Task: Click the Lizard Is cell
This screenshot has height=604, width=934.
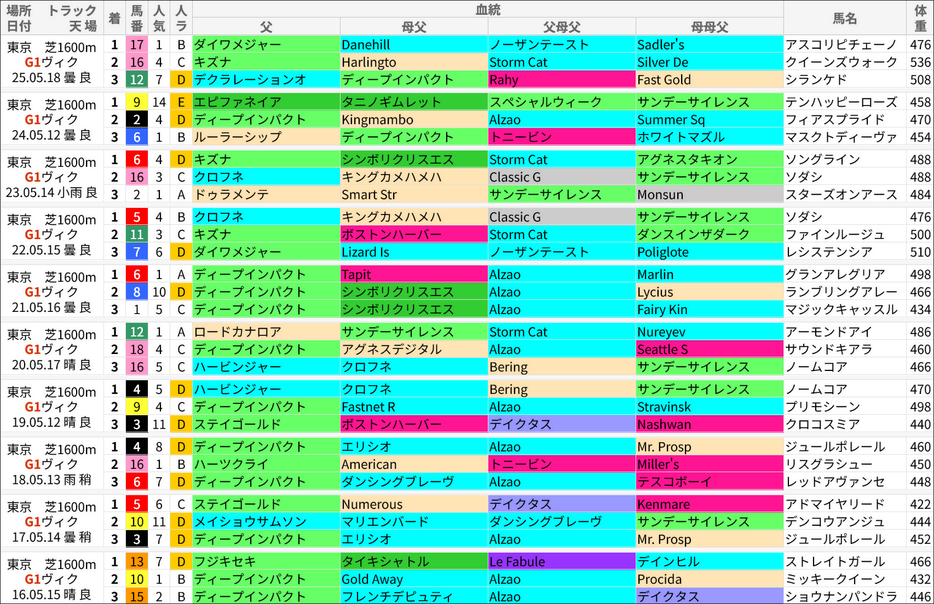Action: click(414, 252)
